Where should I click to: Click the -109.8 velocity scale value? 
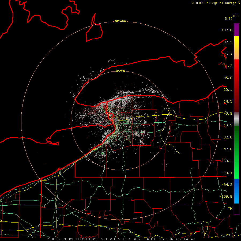click(x=226, y=197)
